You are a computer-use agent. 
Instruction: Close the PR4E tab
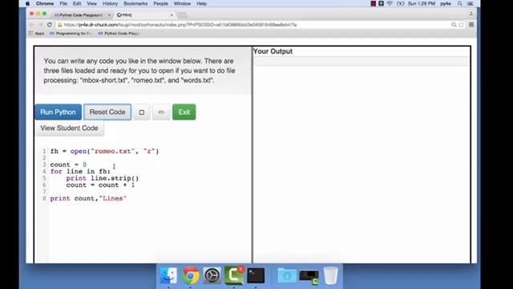(172, 15)
